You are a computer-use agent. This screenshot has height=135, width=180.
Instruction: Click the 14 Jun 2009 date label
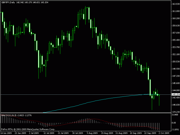(6, 133)
